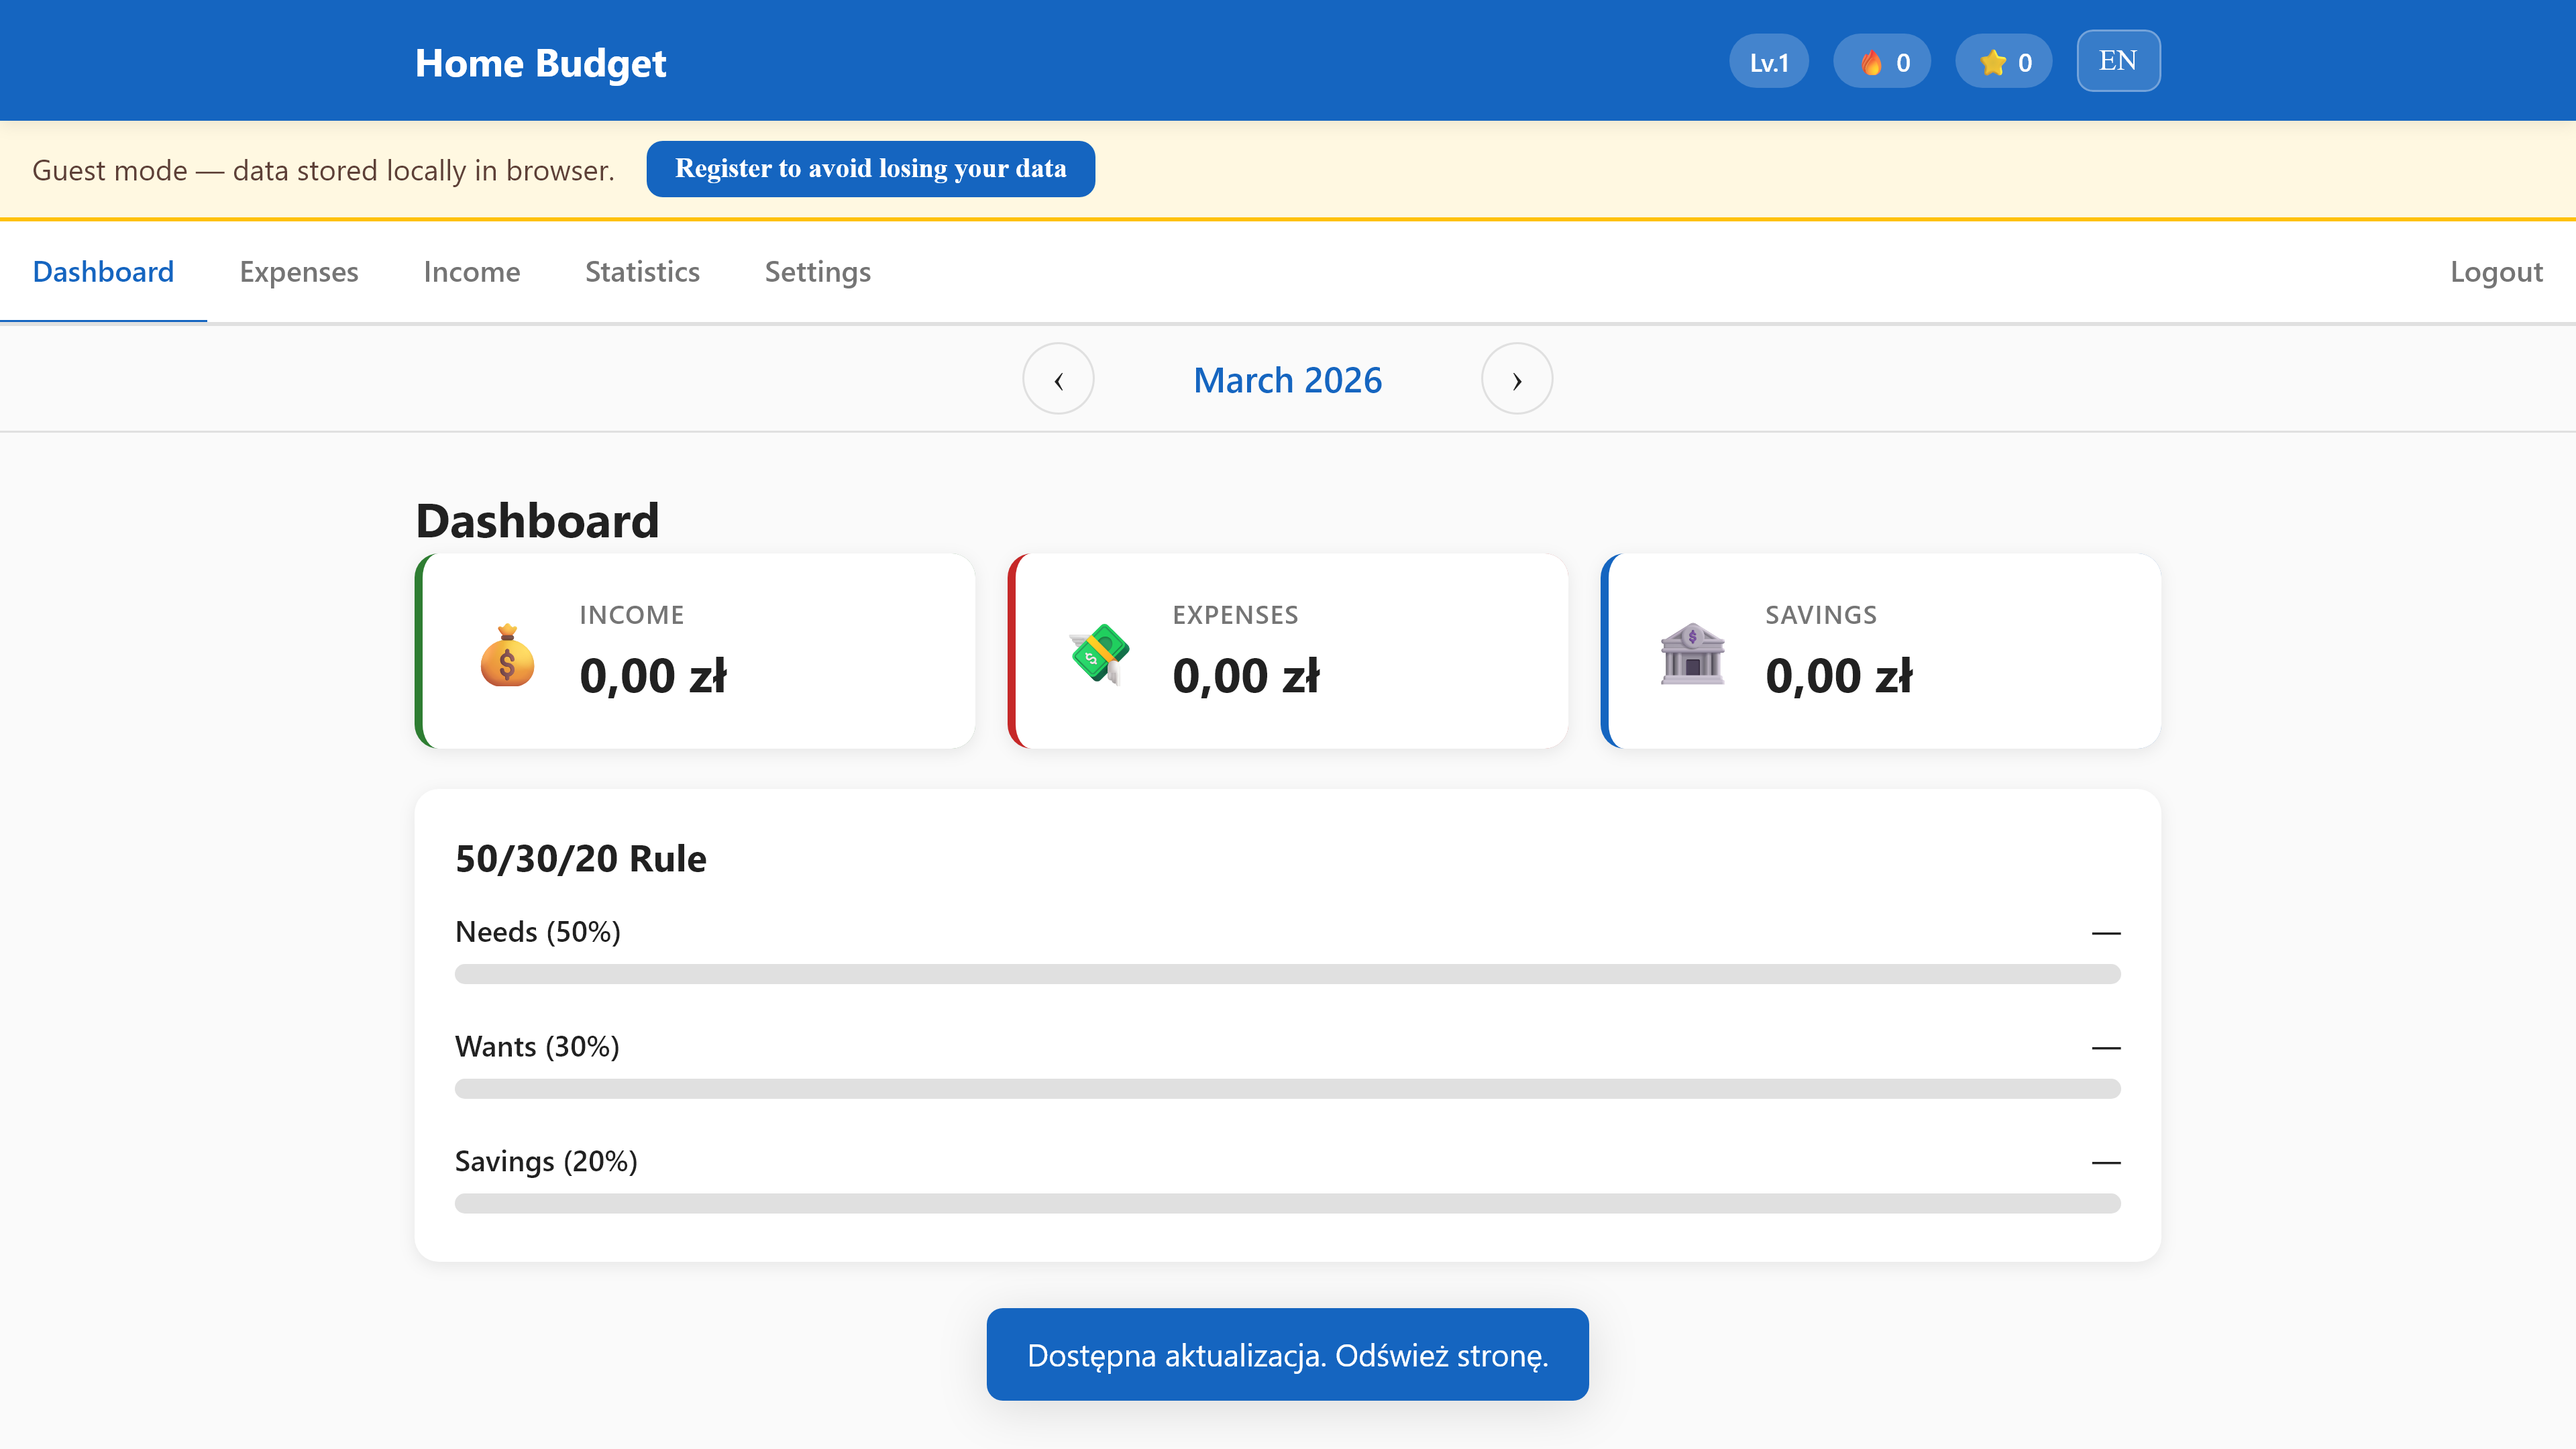Click the flying cash Expenses icon
The width and height of the screenshot is (2576, 1449).
tap(1099, 655)
